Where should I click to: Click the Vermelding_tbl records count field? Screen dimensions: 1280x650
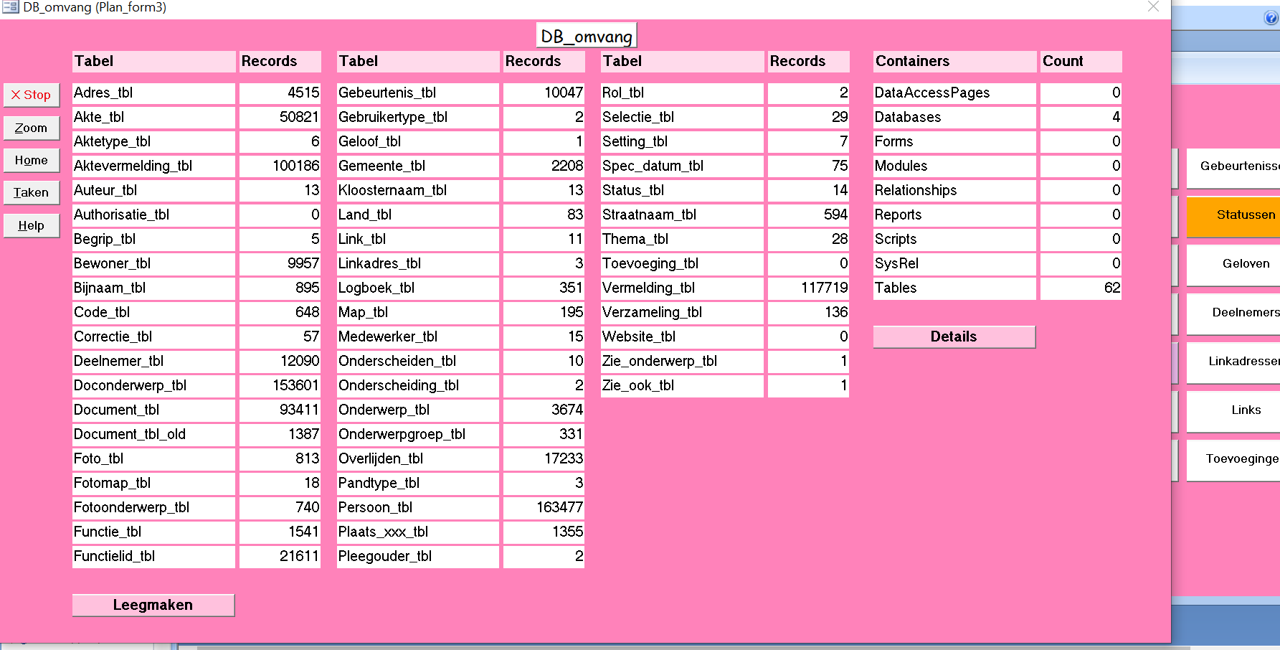808,288
